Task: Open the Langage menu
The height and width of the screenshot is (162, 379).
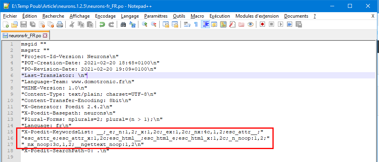Action: [x=130, y=16]
